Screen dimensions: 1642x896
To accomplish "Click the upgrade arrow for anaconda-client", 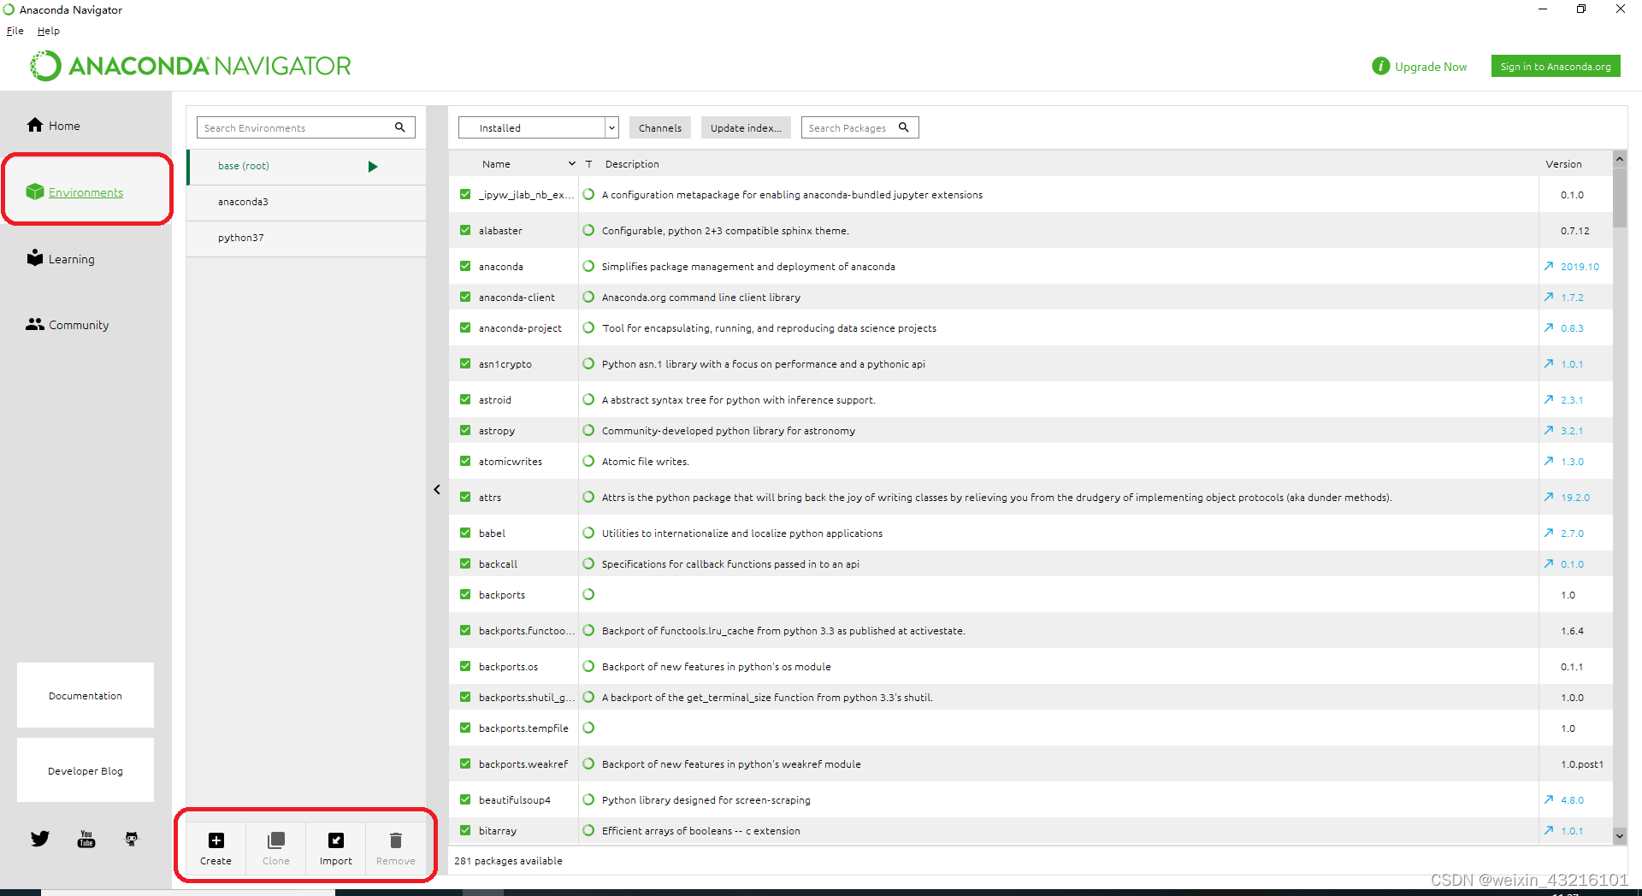I will (1549, 298).
